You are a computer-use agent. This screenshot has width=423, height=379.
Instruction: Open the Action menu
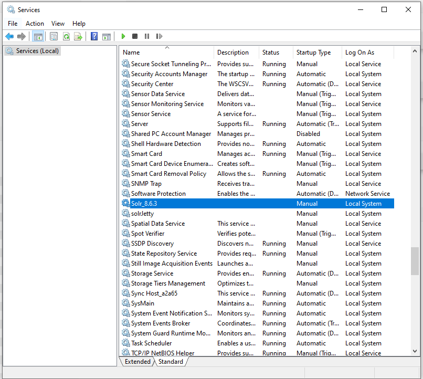pos(35,24)
